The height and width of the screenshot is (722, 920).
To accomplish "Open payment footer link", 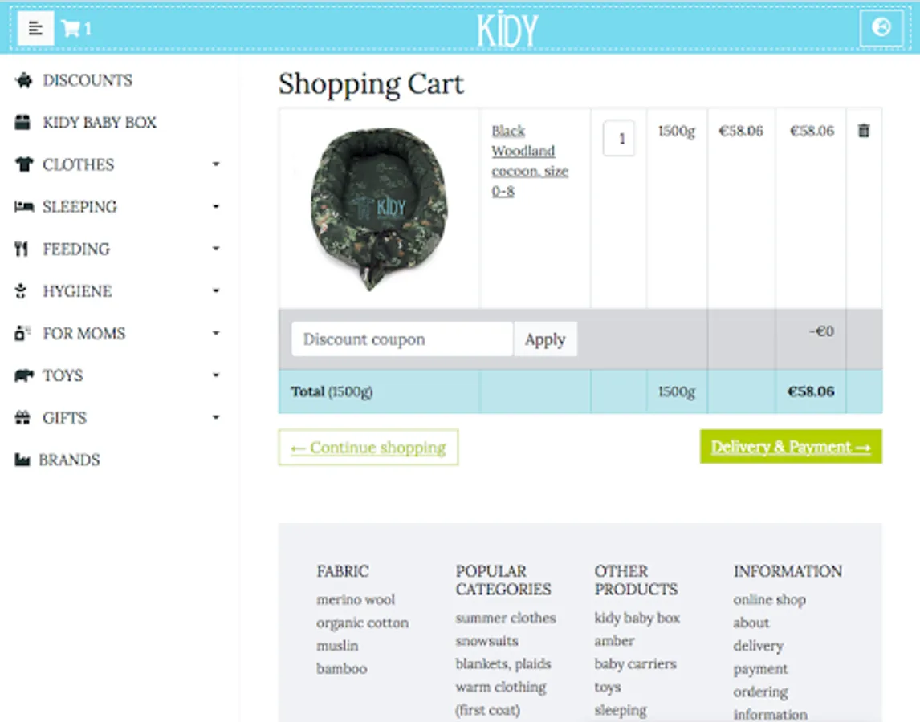I will [x=760, y=668].
